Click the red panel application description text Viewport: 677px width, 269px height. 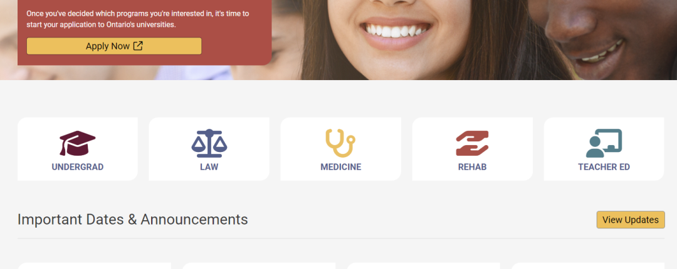click(138, 19)
